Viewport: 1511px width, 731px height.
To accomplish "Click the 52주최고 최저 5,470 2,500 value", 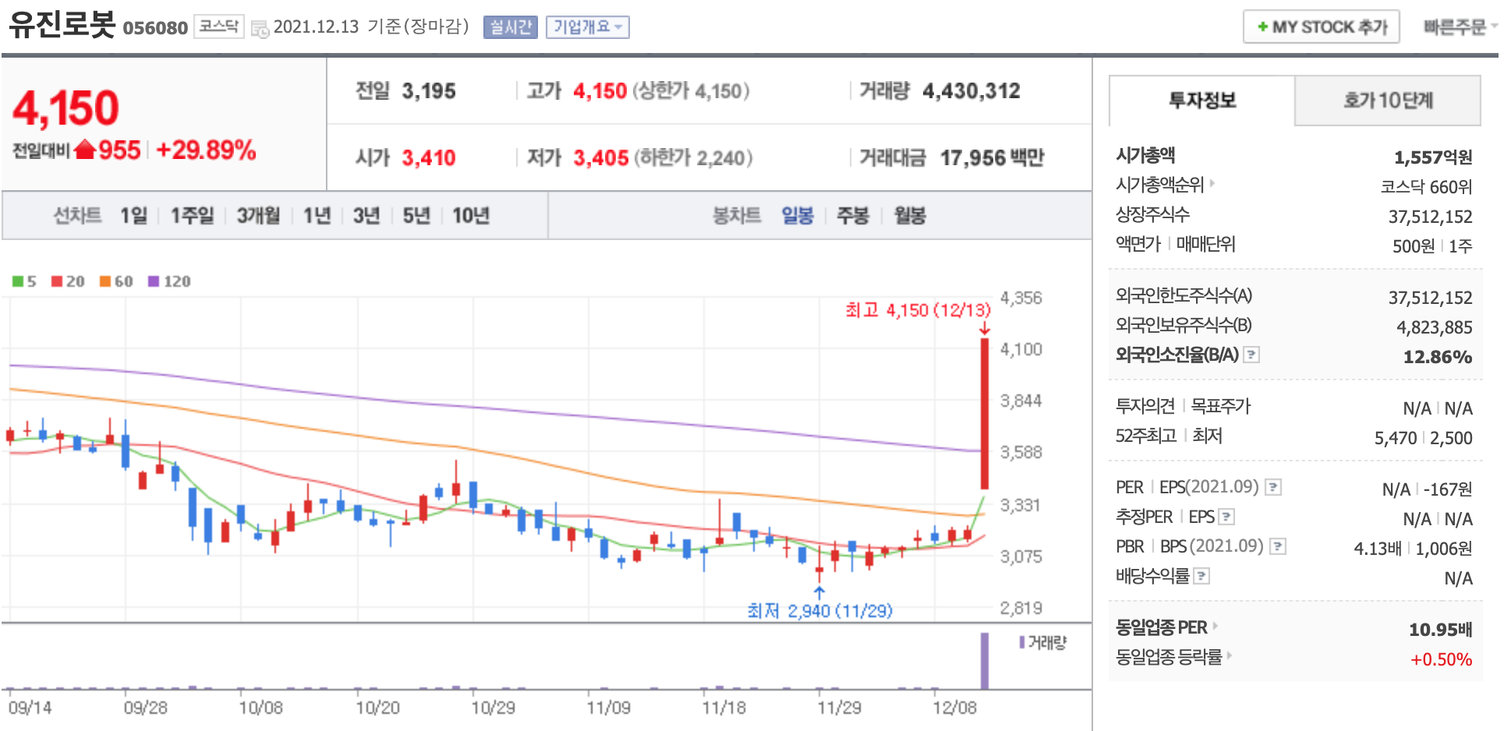I will 1423,438.
